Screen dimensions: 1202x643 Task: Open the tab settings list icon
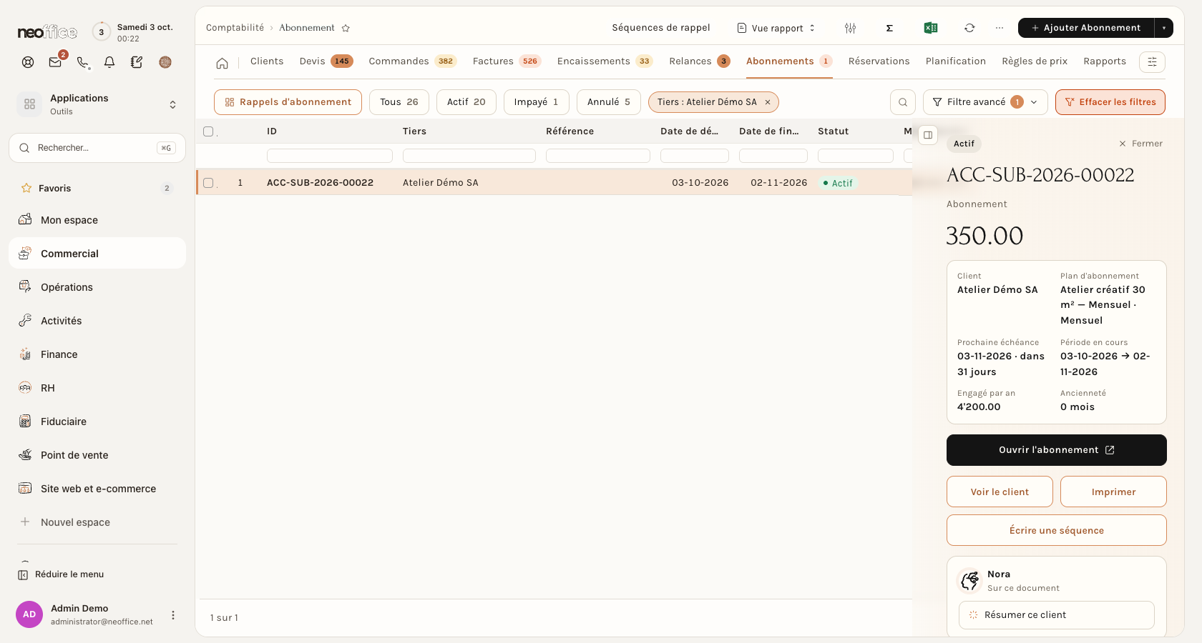coord(1152,62)
